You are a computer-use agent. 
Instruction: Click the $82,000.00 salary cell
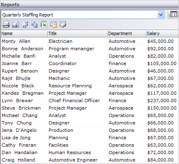click(x=163, y=56)
